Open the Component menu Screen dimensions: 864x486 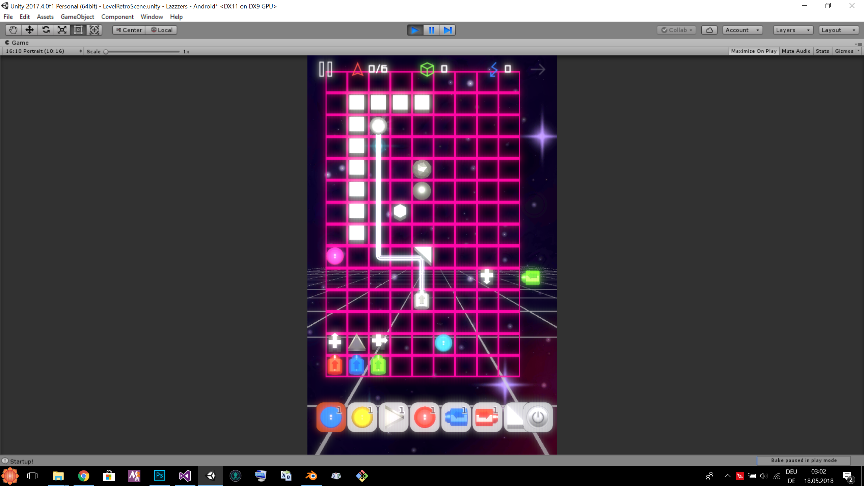(x=117, y=17)
